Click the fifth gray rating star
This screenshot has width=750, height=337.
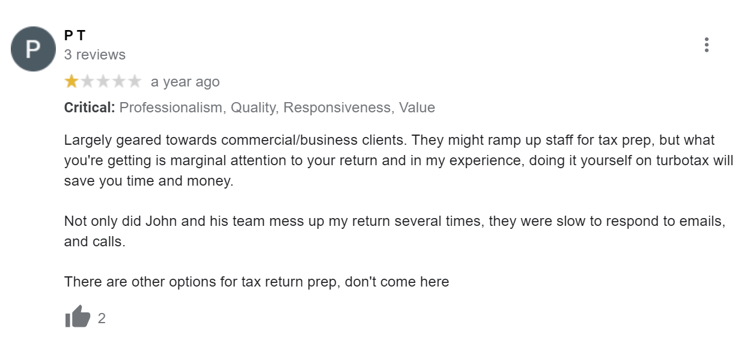pos(135,82)
